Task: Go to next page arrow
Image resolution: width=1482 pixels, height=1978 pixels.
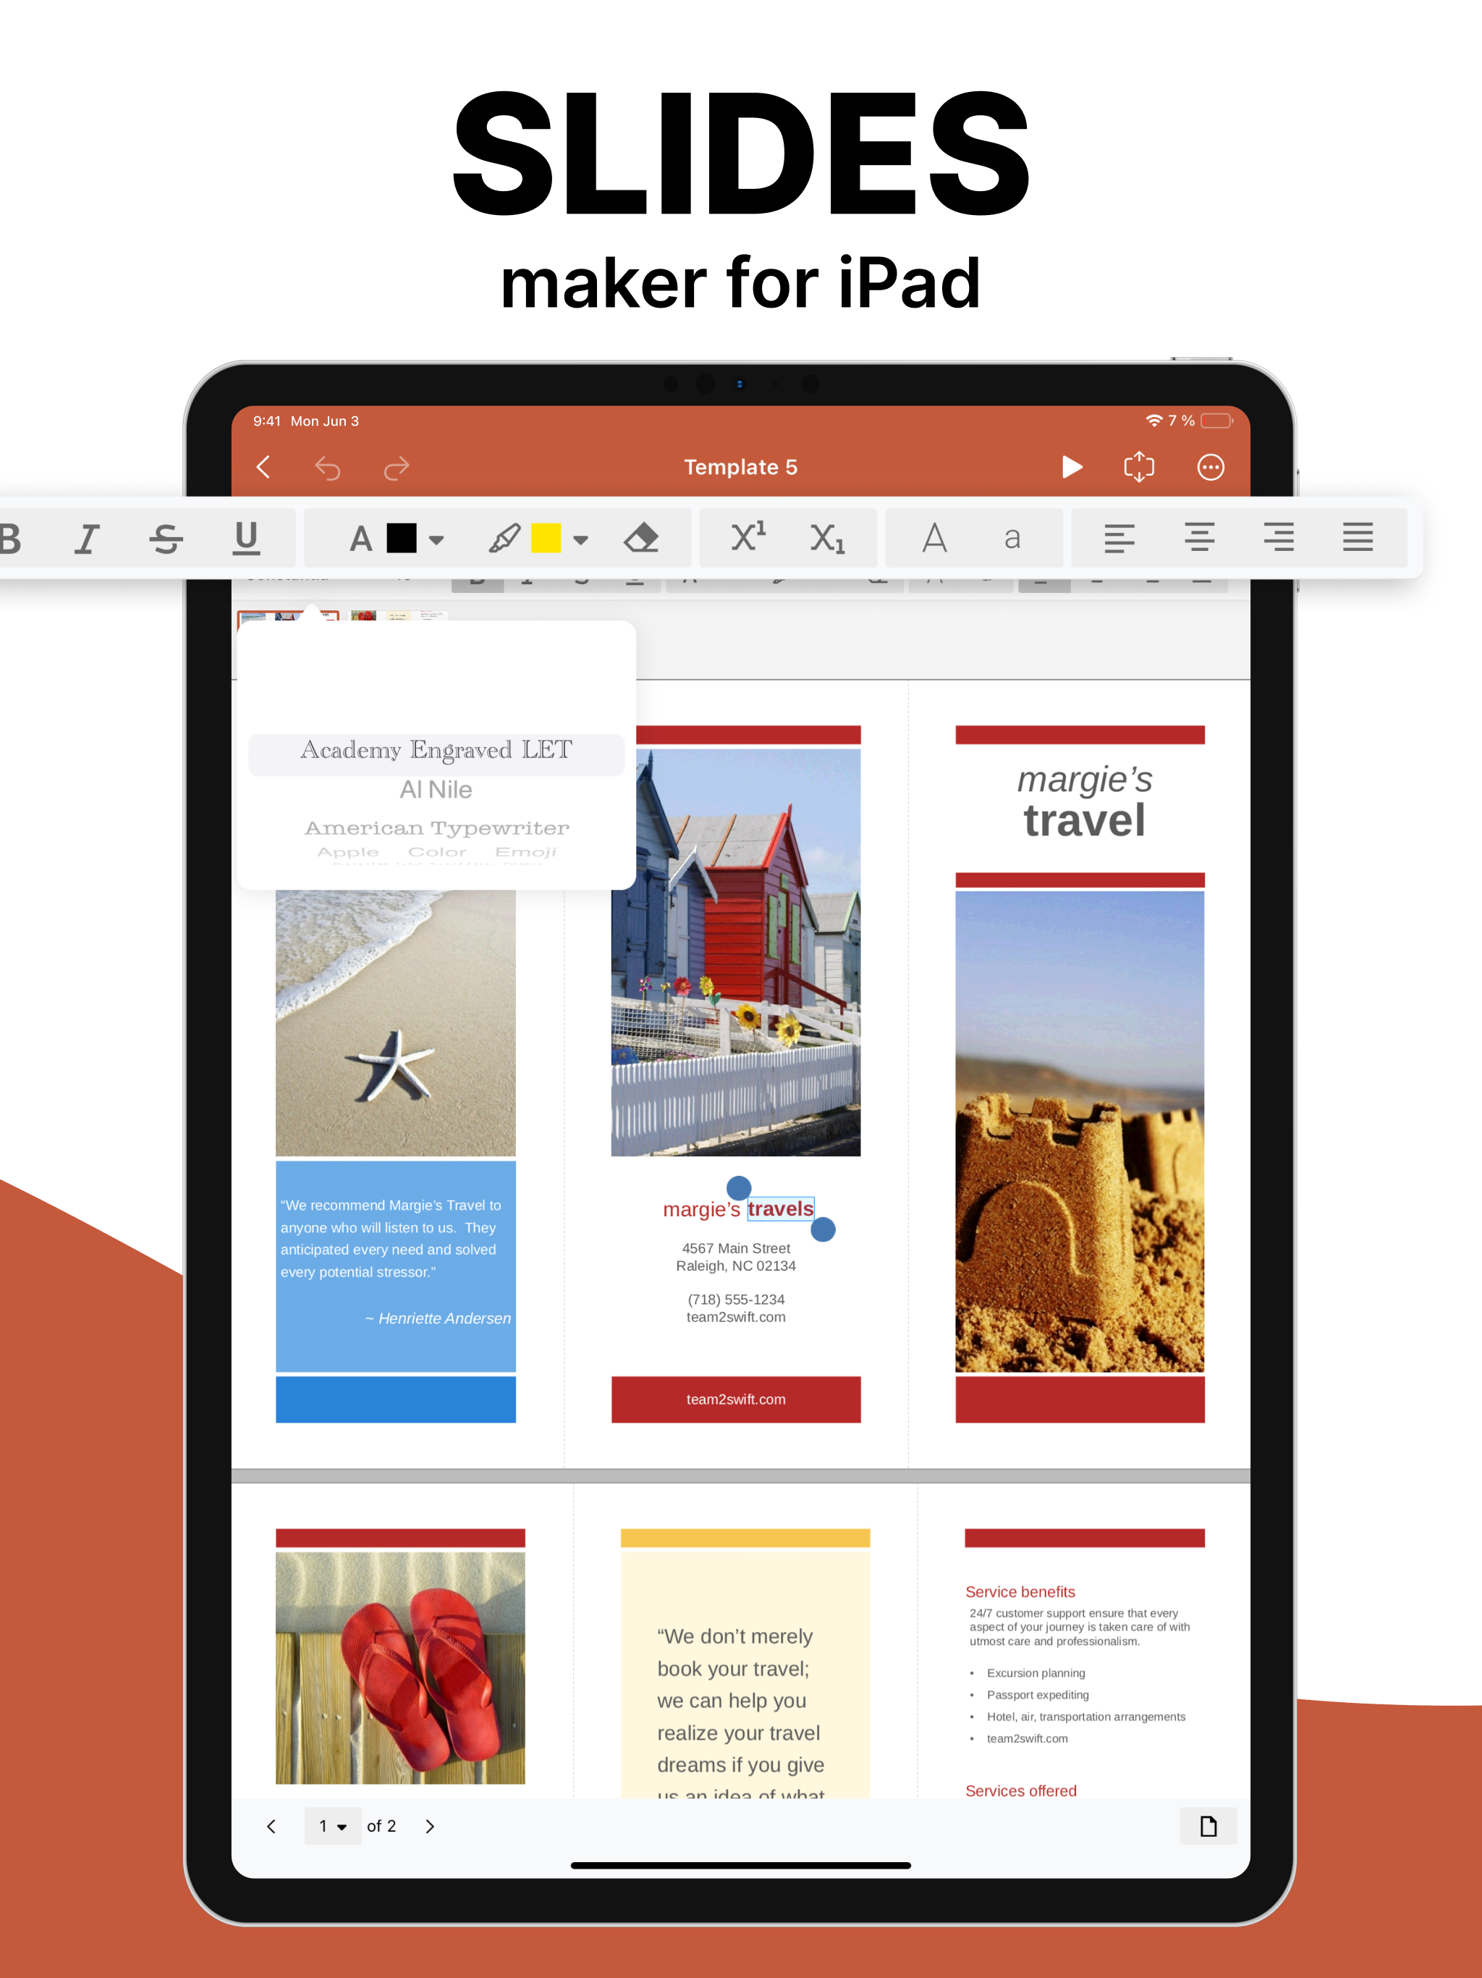Action: tap(430, 1826)
